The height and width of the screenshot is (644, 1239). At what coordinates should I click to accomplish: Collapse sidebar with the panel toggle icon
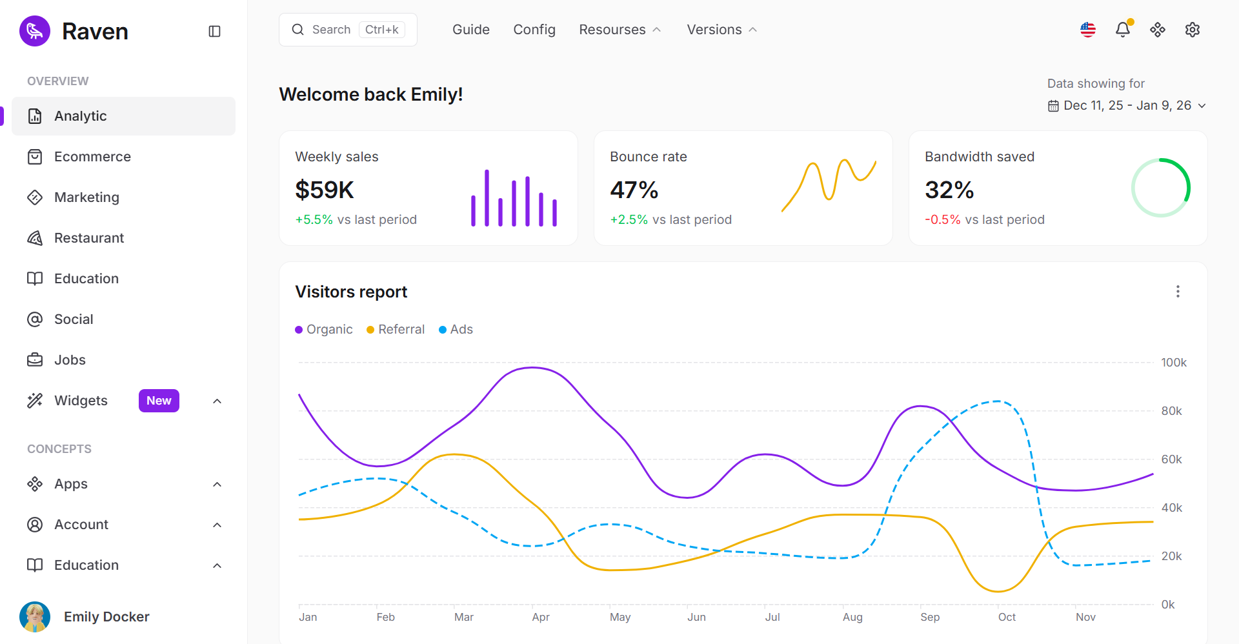click(x=215, y=31)
